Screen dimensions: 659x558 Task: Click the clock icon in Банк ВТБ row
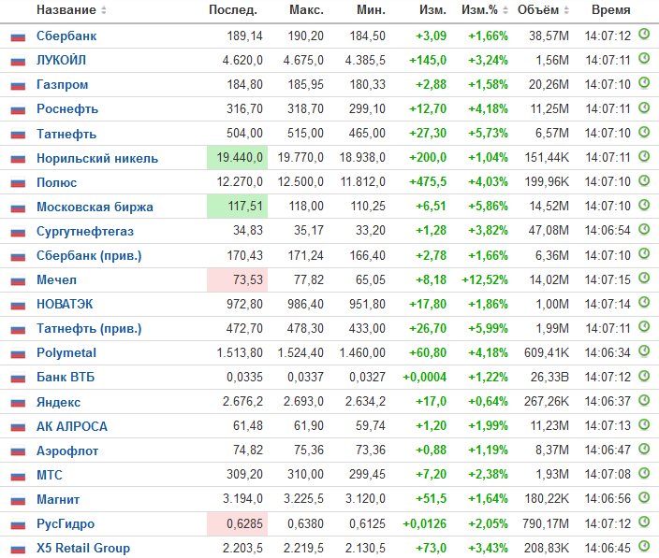click(644, 376)
